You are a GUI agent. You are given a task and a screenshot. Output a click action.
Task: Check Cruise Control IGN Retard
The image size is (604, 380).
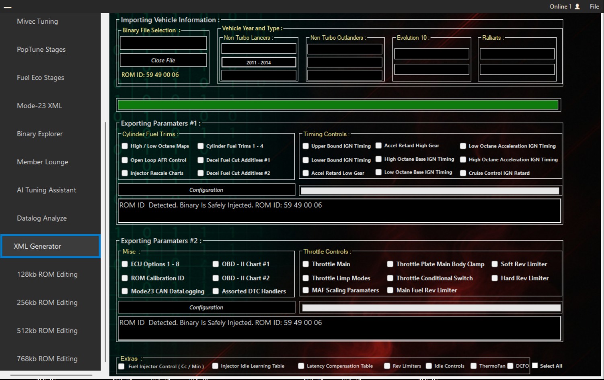(x=462, y=173)
